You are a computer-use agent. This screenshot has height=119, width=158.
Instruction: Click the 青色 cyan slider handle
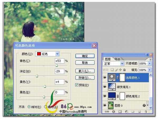[56, 66]
